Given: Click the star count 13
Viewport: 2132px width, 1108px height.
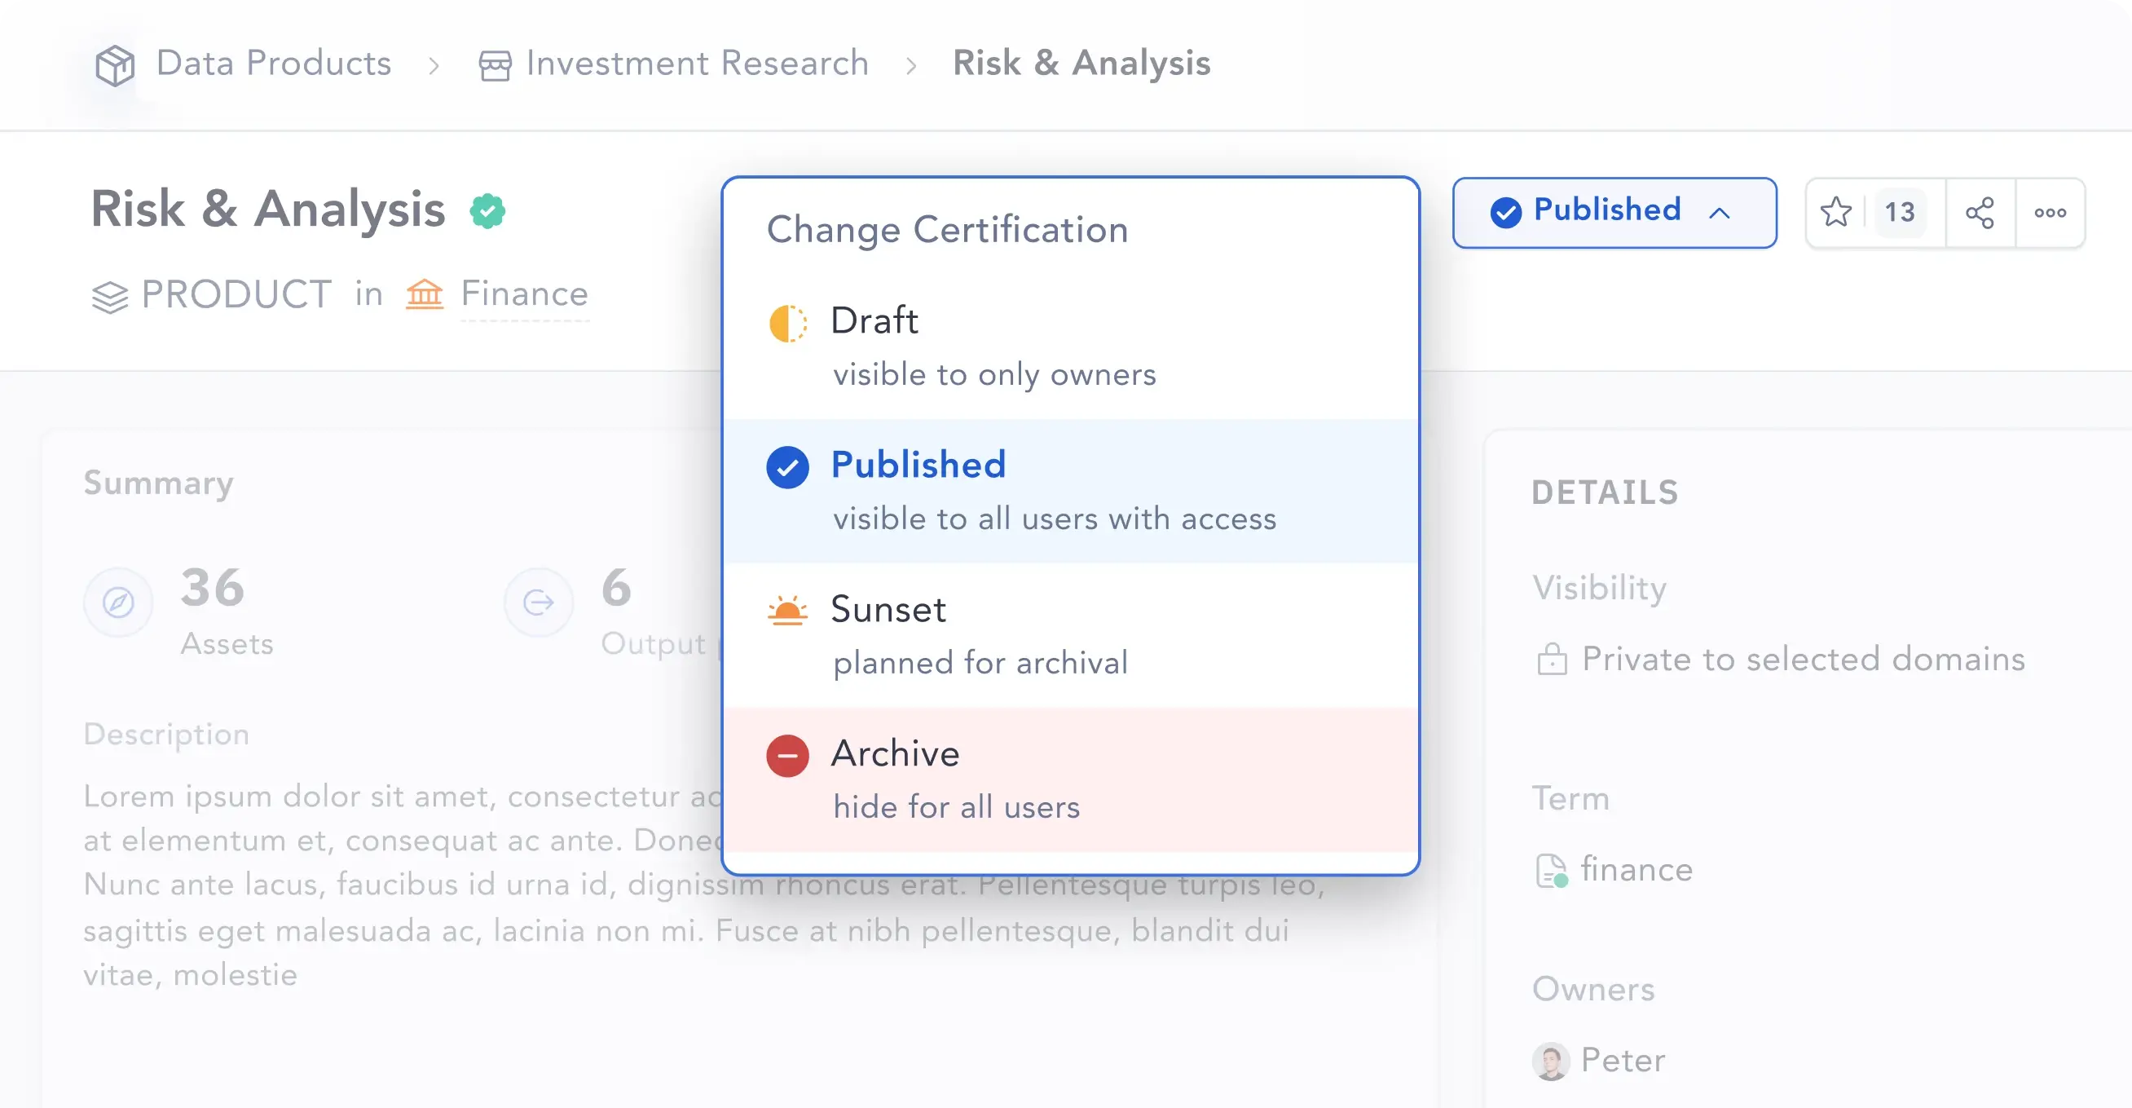Looking at the screenshot, I should 1901,213.
